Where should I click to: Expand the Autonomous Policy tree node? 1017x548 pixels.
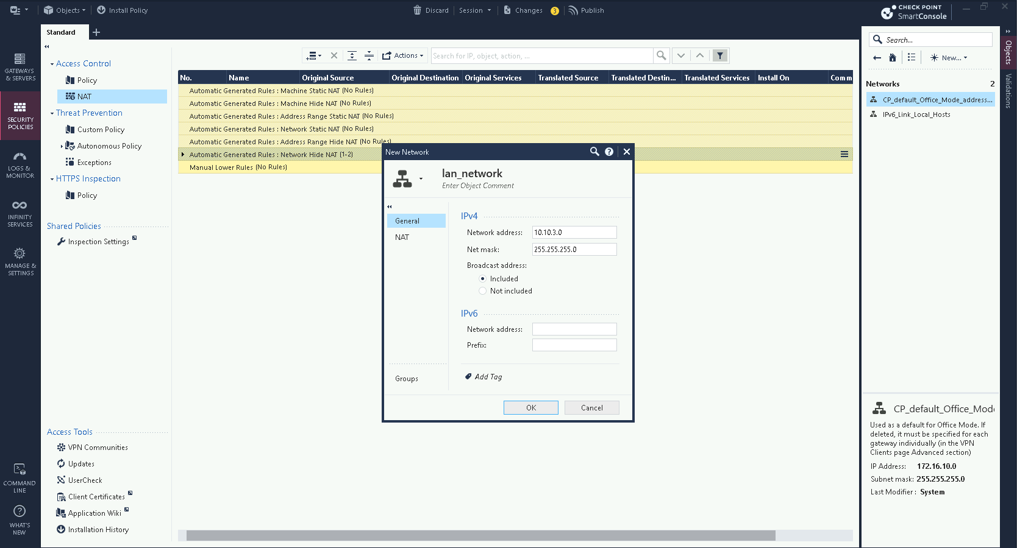62,146
